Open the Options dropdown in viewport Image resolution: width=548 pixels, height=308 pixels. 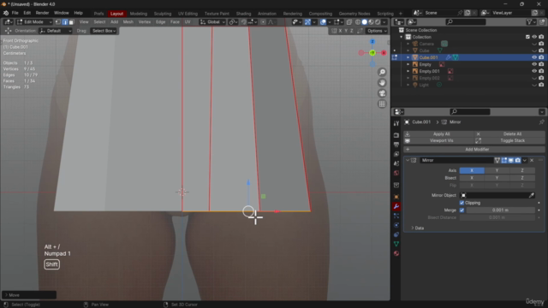click(x=377, y=31)
